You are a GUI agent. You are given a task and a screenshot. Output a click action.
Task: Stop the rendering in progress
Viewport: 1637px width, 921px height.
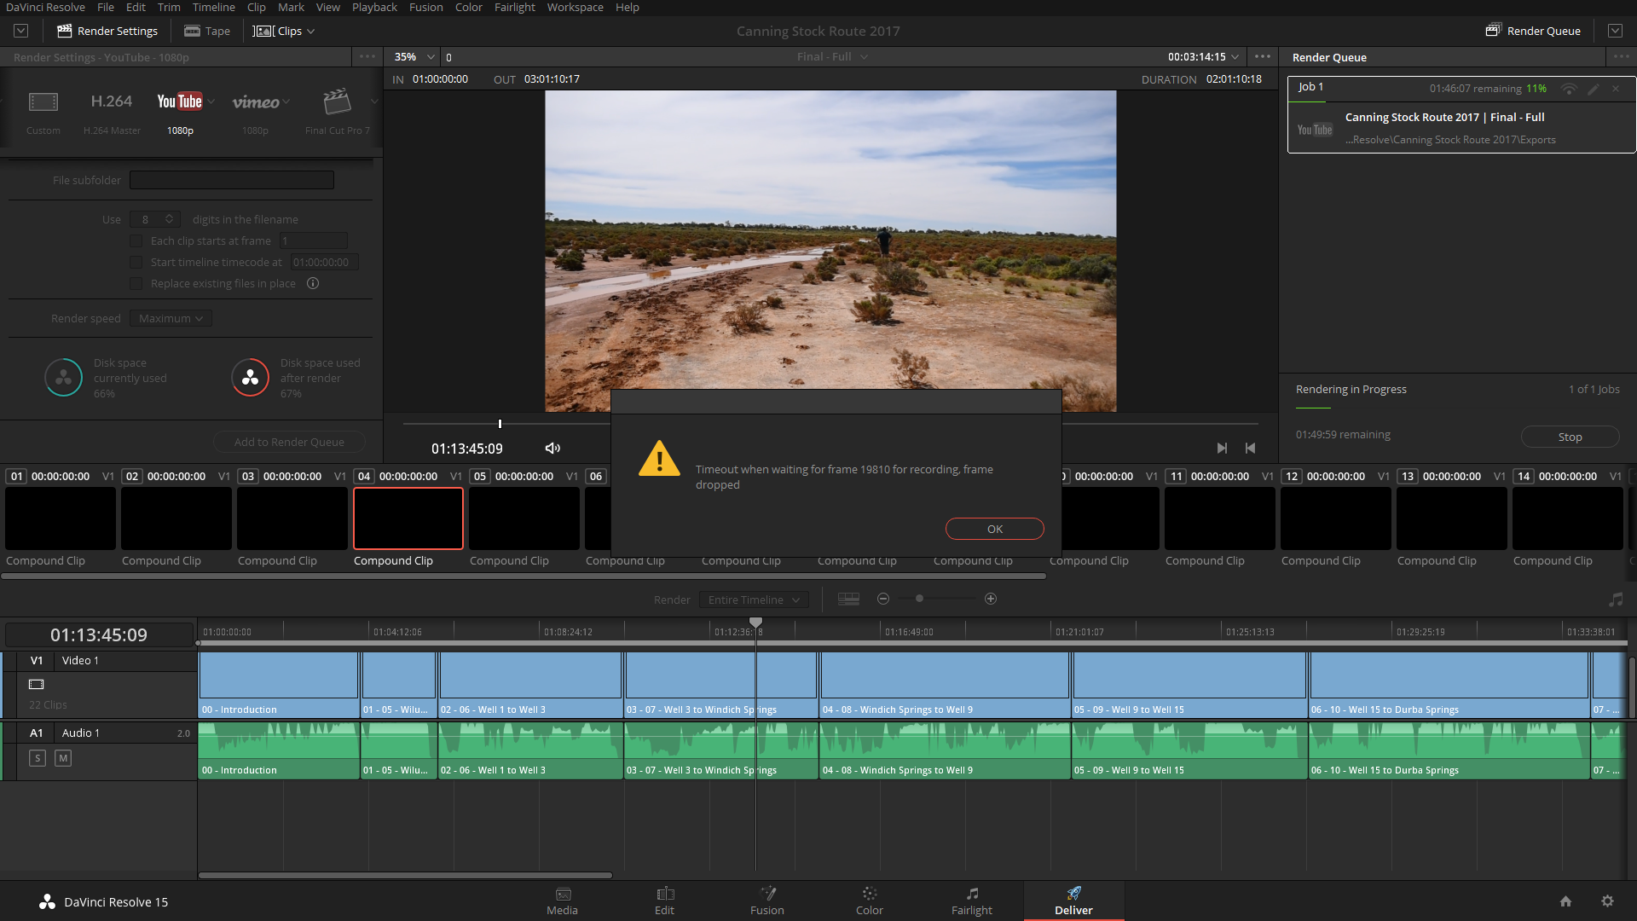1570,437
